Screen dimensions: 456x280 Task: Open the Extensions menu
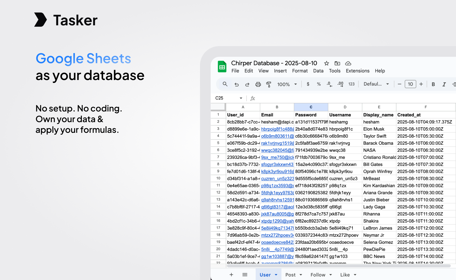point(358,71)
